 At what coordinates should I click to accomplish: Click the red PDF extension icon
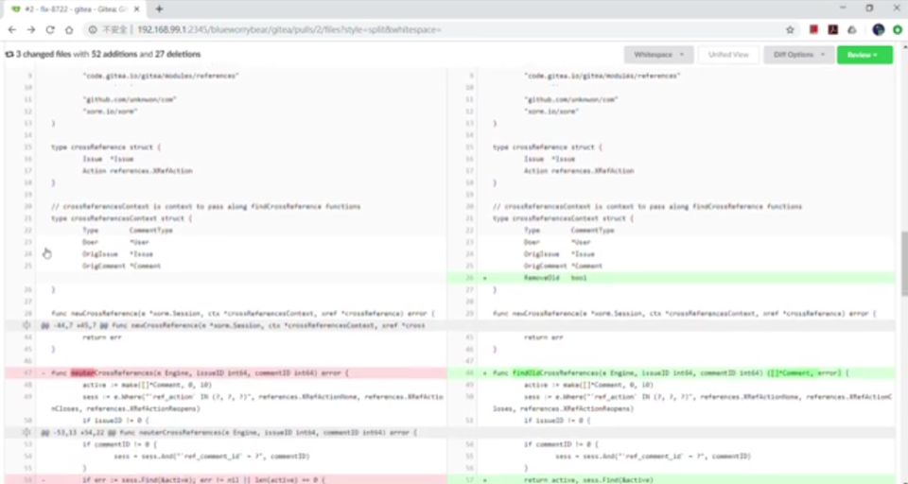coord(833,29)
